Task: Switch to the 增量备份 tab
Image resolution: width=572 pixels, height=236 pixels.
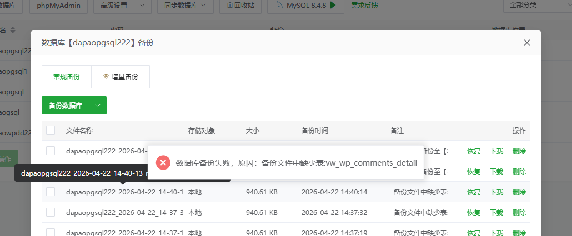Action: coord(121,76)
